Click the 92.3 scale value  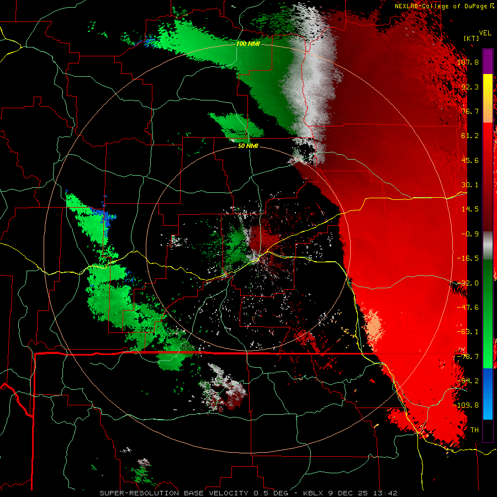tap(470, 87)
